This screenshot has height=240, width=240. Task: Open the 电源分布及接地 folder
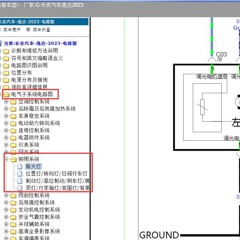[x=29, y=80]
